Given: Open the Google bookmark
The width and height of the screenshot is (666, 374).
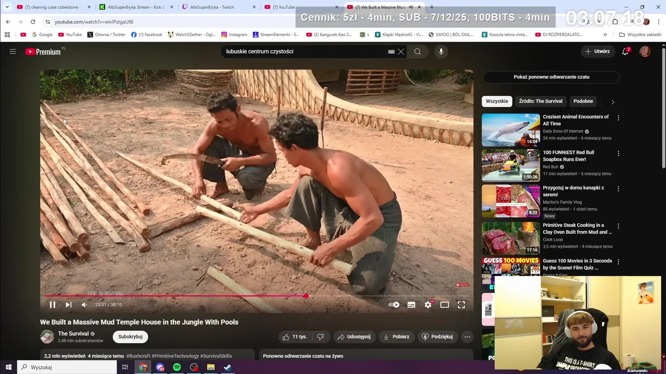Looking at the screenshot, I should point(42,35).
